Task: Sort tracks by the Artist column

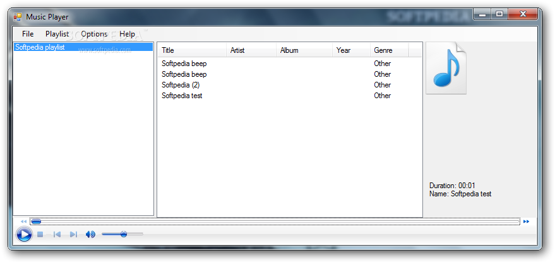Action: point(251,50)
